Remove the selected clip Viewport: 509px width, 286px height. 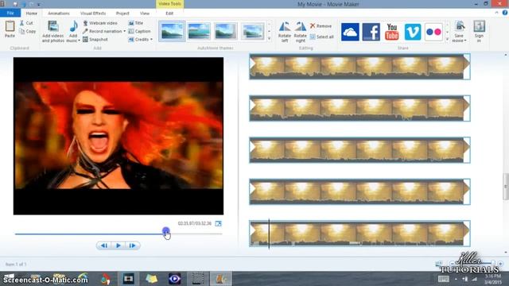pyautogui.click(x=321, y=26)
